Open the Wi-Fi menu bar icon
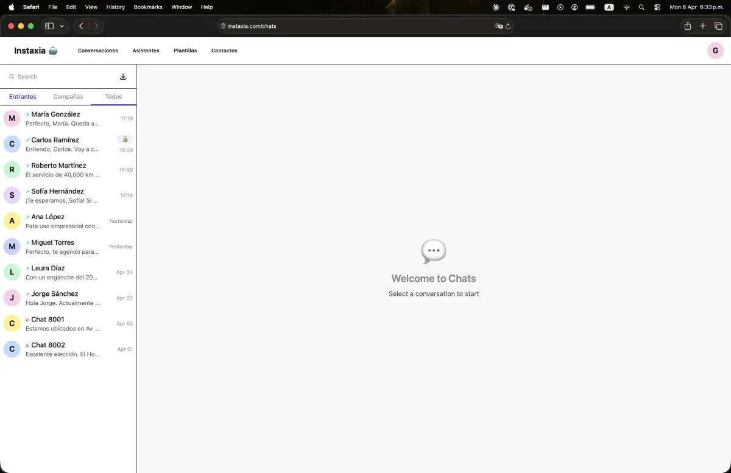The height and width of the screenshot is (473, 731). pyautogui.click(x=626, y=7)
